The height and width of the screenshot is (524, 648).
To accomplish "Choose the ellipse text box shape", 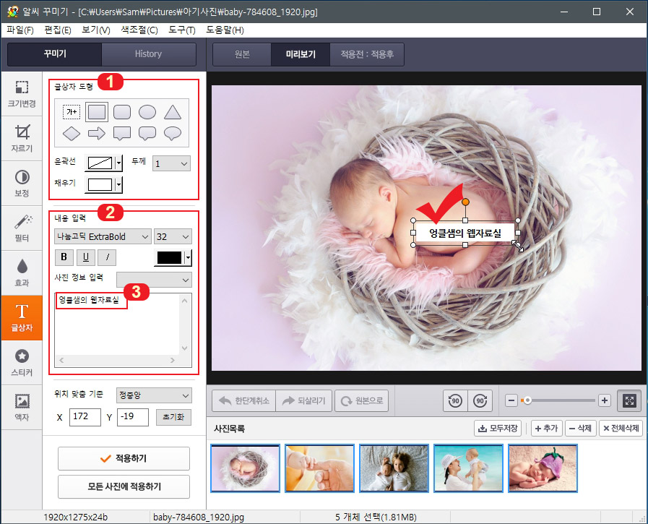I will (x=147, y=111).
